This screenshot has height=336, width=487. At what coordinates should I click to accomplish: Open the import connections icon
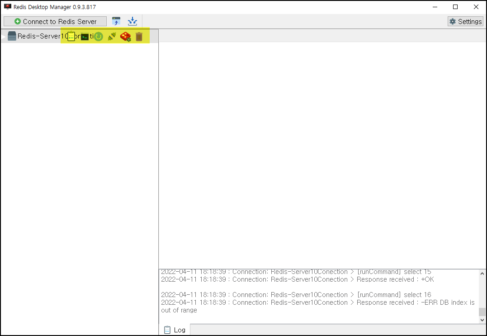click(116, 21)
